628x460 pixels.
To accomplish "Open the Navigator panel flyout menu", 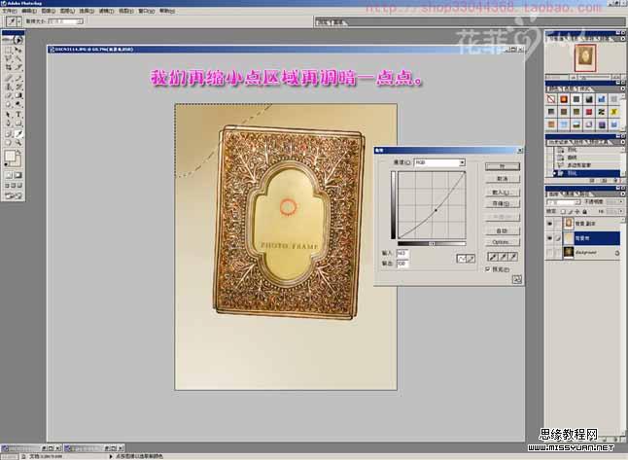I will 623,39.
